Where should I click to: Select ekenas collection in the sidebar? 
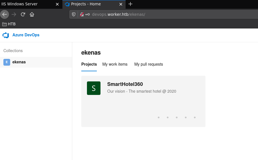point(19,62)
